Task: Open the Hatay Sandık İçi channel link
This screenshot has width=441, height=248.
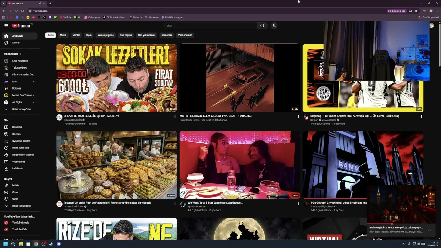Action: click(73, 120)
